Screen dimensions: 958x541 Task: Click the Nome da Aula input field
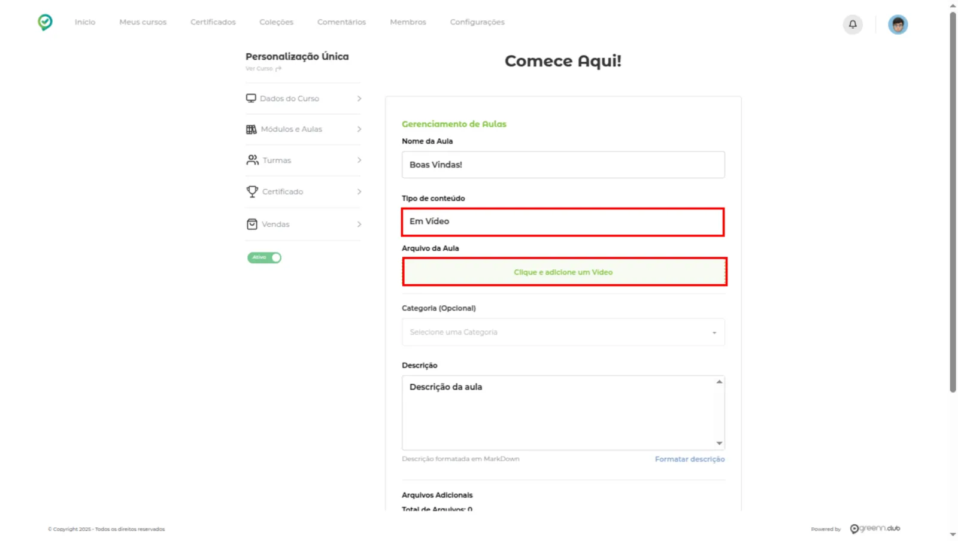(x=563, y=165)
